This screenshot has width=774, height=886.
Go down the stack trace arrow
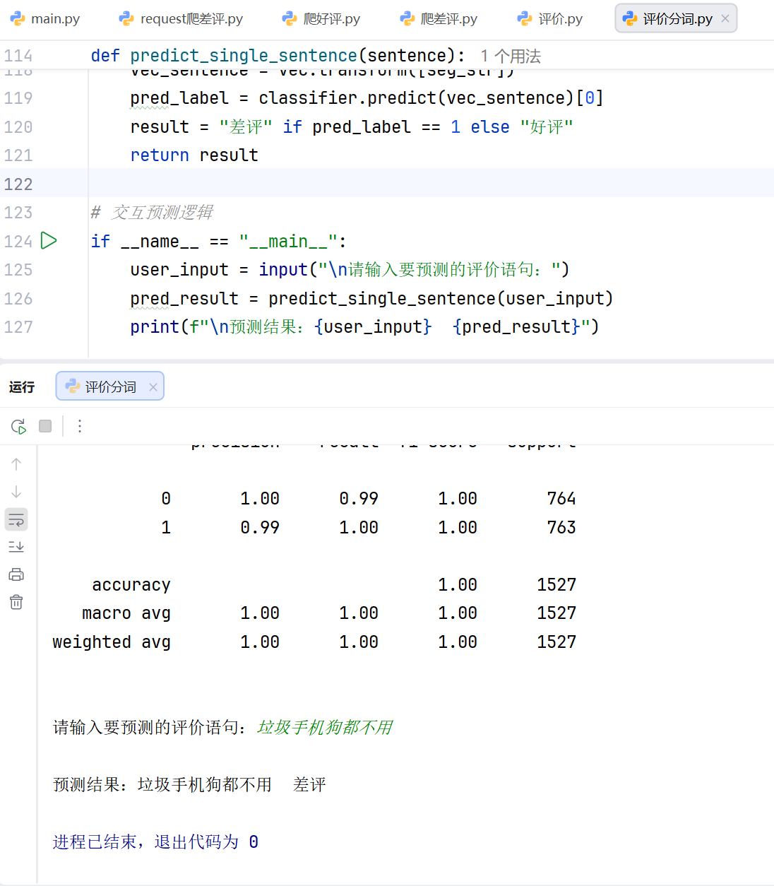click(16, 492)
